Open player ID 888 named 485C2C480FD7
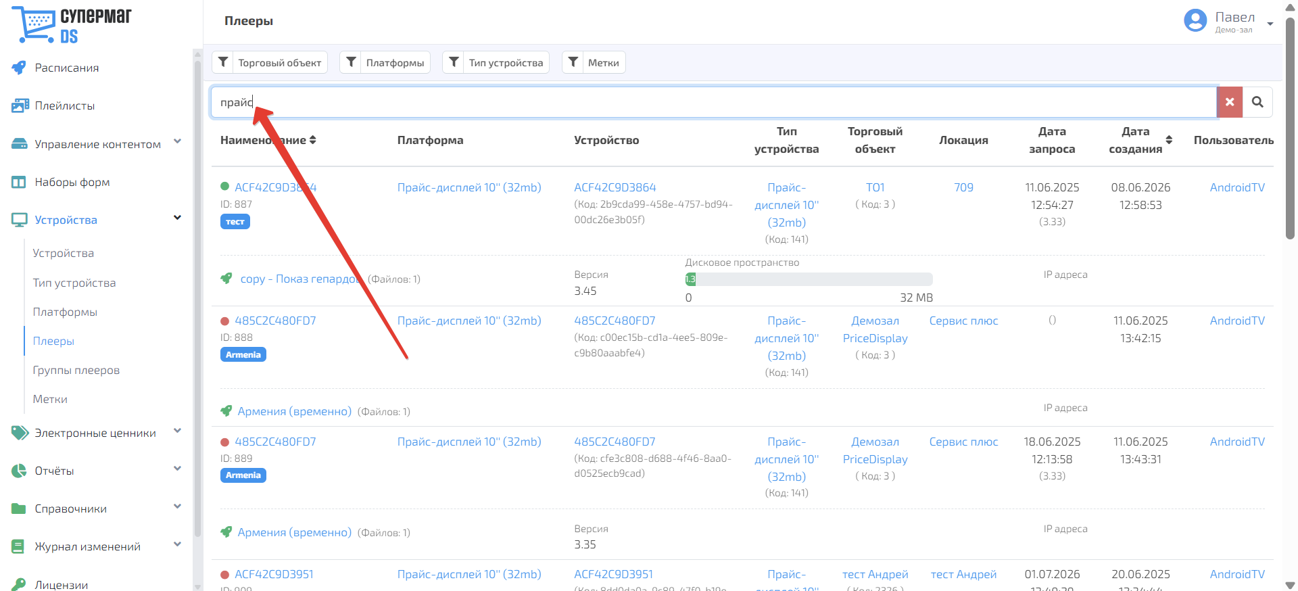This screenshot has height=591, width=1298. coord(275,321)
